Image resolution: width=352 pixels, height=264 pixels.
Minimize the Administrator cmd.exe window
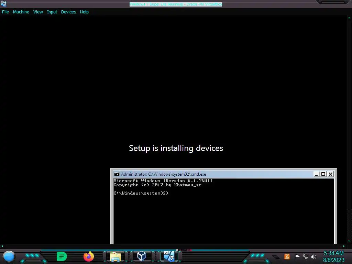pyautogui.click(x=316, y=174)
